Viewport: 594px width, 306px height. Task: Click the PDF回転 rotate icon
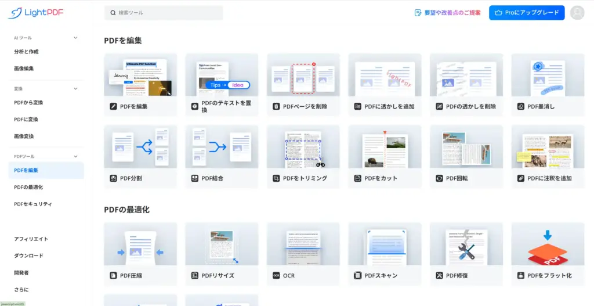[440, 178]
